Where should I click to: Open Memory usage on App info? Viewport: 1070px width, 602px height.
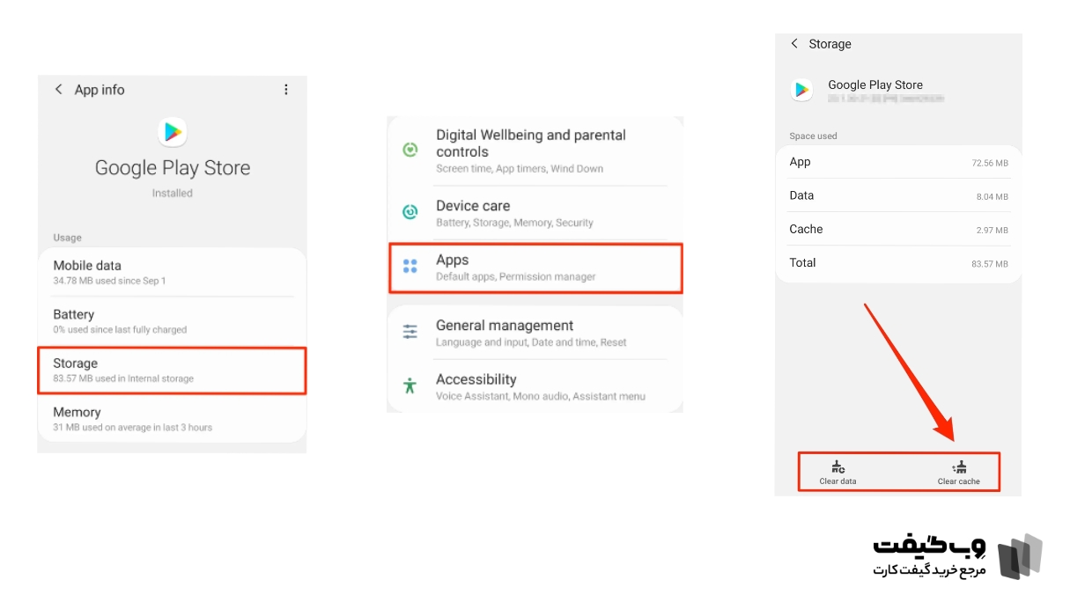(x=172, y=419)
